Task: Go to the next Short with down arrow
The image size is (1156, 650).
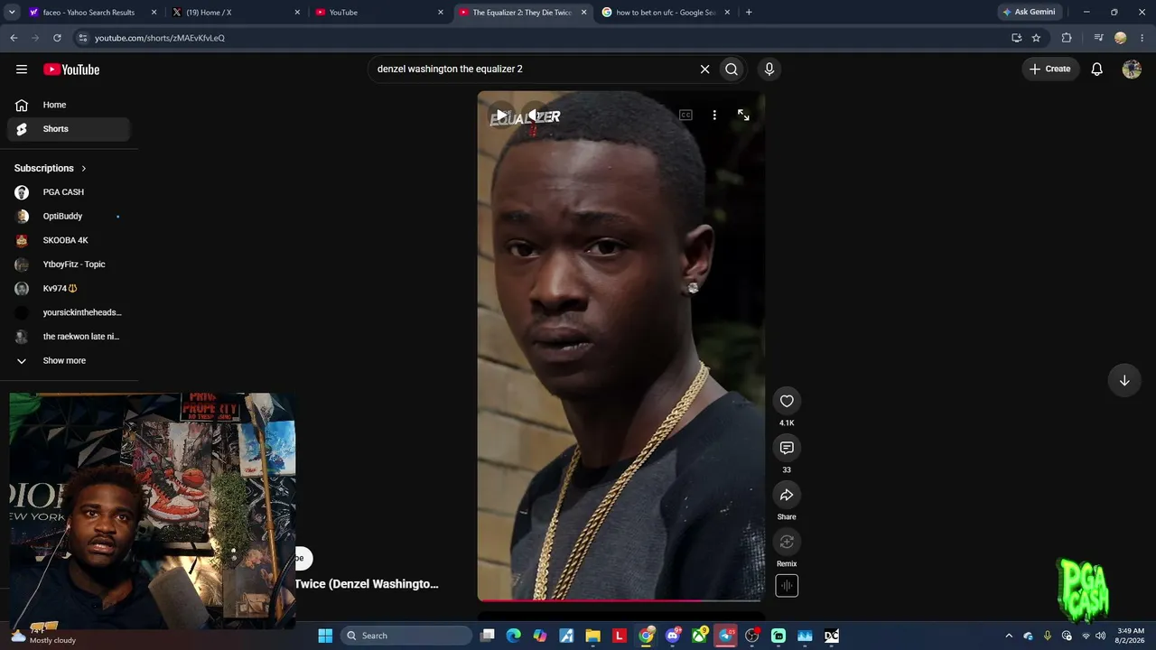Action: coord(1124,380)
